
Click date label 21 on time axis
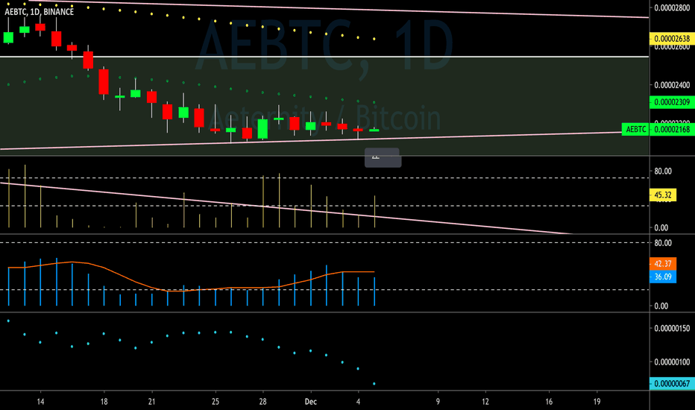[x=151, y=402]
